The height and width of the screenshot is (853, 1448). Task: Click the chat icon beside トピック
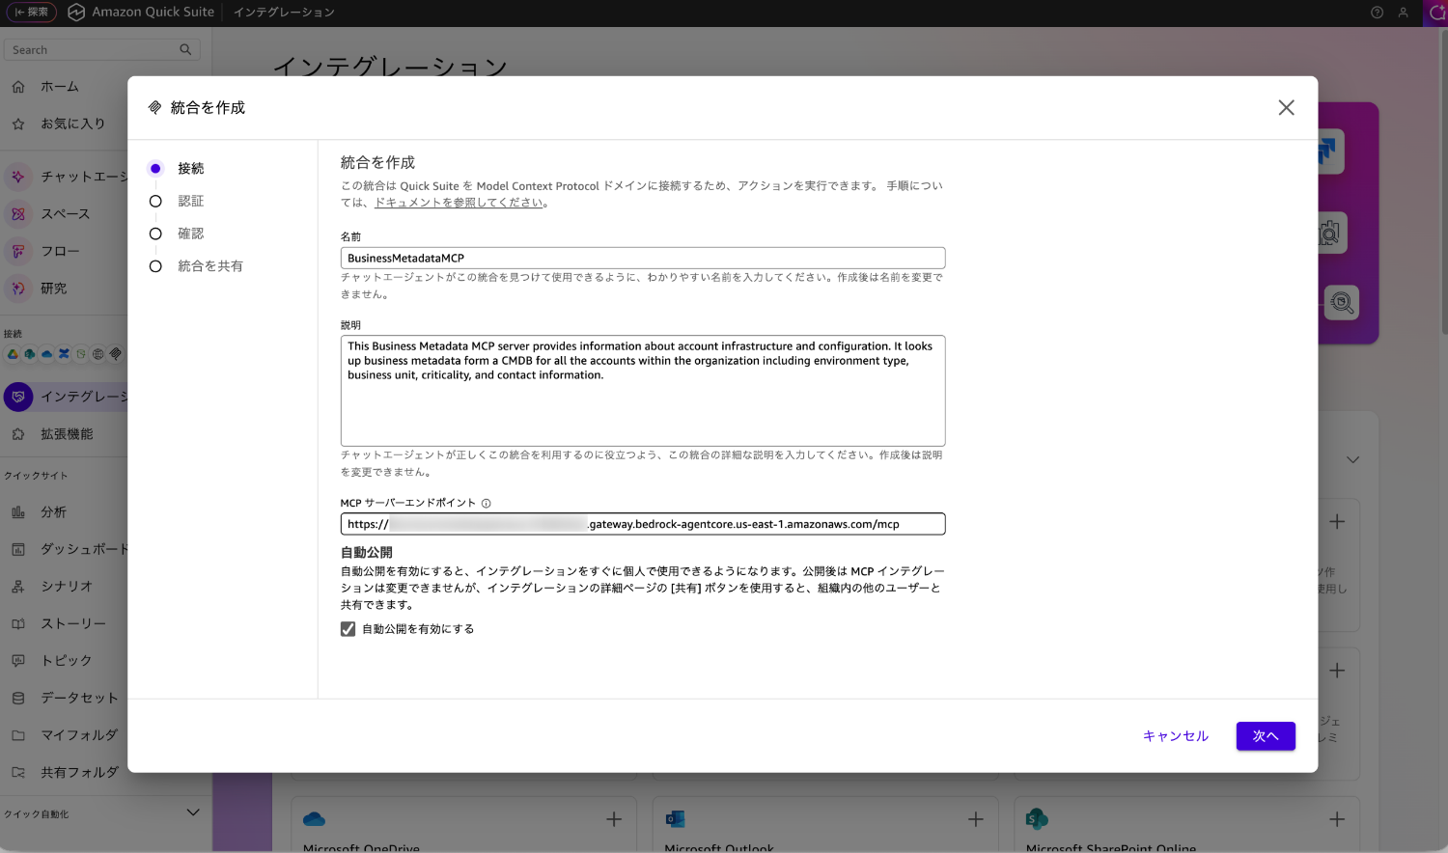click(18, 661)
